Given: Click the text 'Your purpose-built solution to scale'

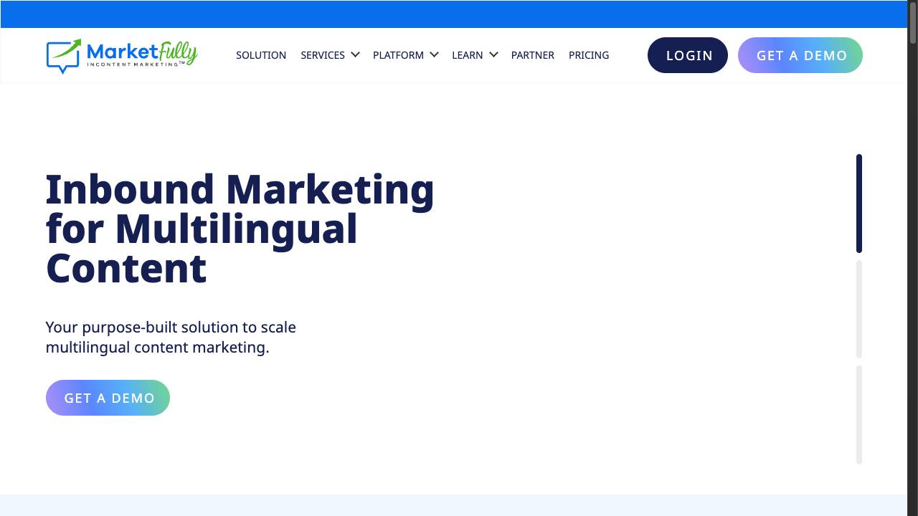Looking at the screenshot, I should click(x=171, y=328).
